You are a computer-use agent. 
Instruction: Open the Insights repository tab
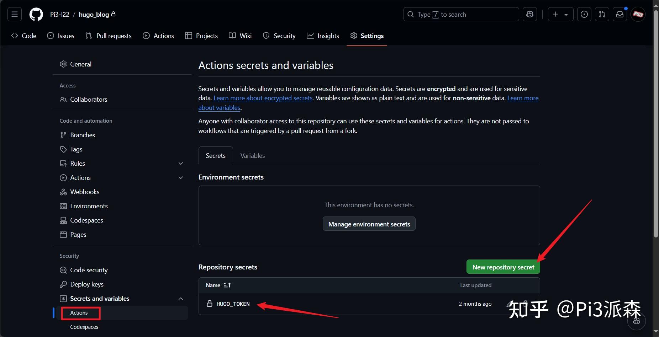coord(323,36)
